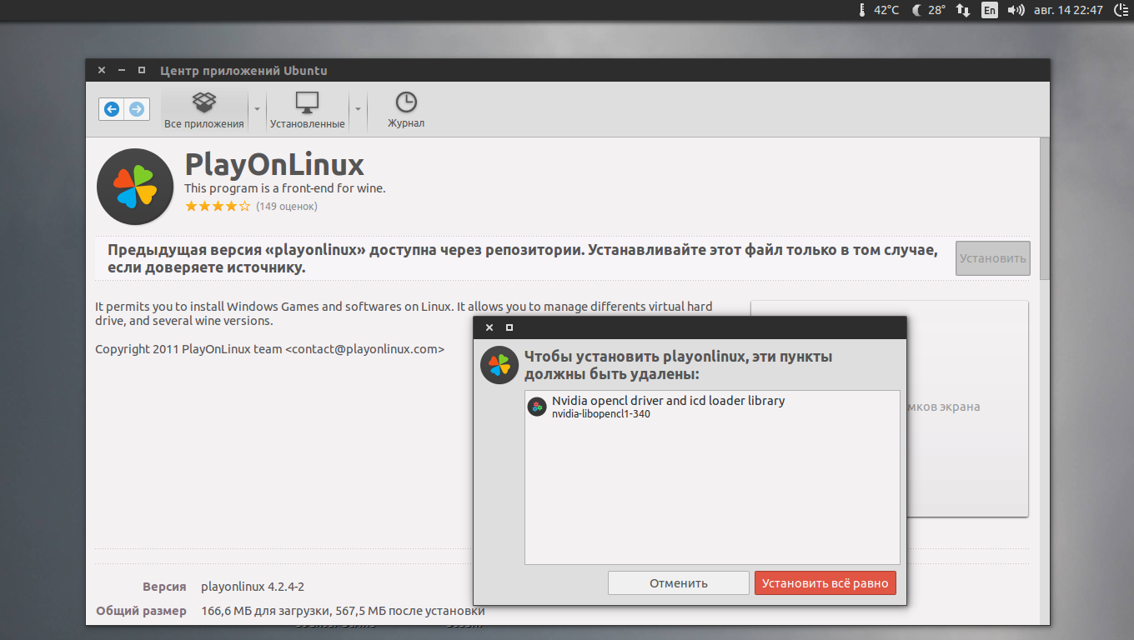
Task: Open the Installed section (Установленные)
Action: (307, 110)
